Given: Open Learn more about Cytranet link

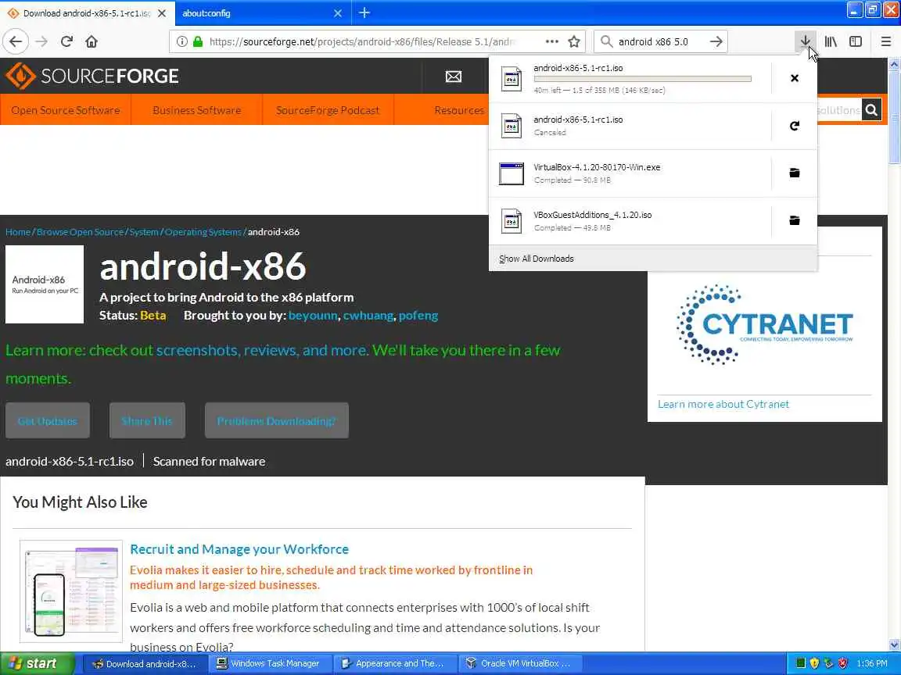Looking at the screenshot, I should point(723,404).
